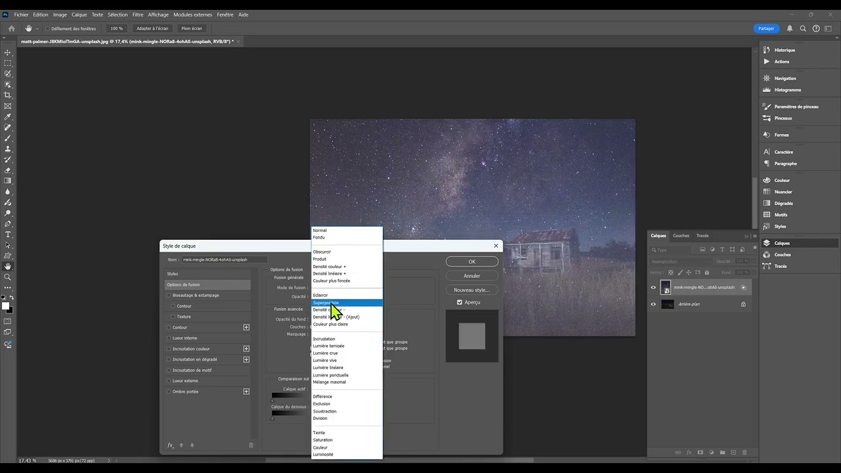841x473 pixels.
Task: Switch to the Couches tab
Action: pyautogui.click(x=681, y=236)
